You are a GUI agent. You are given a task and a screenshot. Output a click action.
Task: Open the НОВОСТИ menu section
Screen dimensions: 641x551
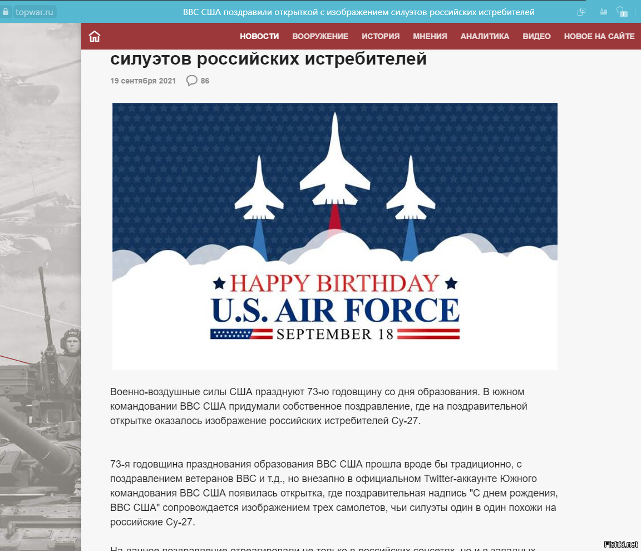(x=259, y=36)
